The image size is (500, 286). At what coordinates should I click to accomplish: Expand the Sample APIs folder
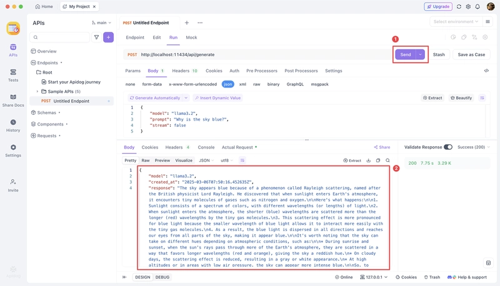pyautogui.click(x=37, y=91)
